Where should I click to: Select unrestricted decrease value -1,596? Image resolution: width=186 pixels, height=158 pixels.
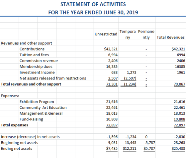pyautogui.click(x=112, y=137)
